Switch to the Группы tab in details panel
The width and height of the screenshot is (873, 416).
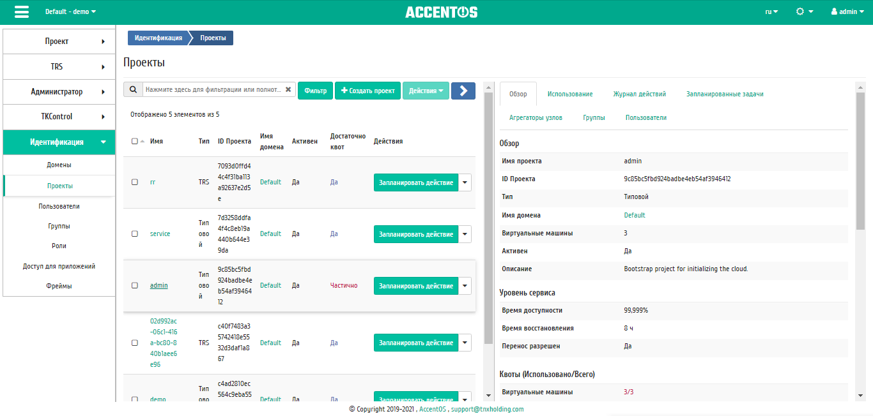pos(594,117)
